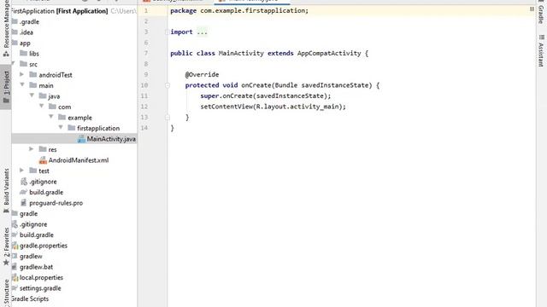Open the Resource Manager side panel

pyautogui.click(x=6, y=28)
